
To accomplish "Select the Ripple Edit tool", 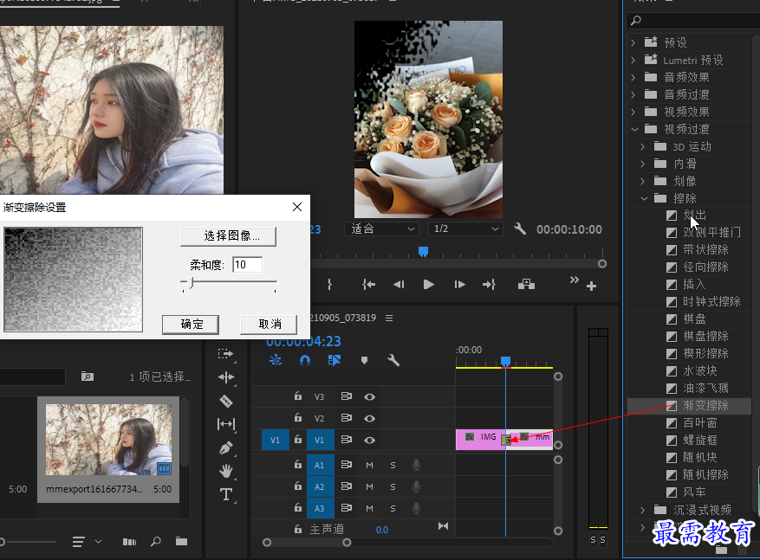I will (226, 377).
